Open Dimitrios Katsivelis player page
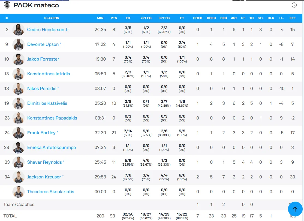 (x=47, y=103)
